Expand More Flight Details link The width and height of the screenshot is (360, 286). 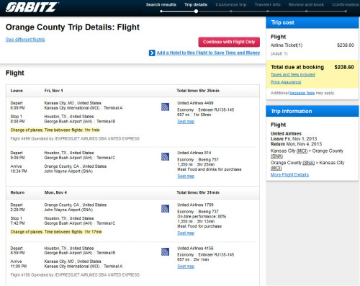(289, 175)
